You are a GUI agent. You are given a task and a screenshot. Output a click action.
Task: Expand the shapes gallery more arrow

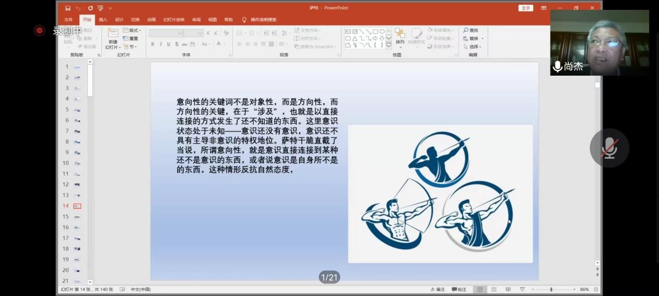click(x=388, y=46)
